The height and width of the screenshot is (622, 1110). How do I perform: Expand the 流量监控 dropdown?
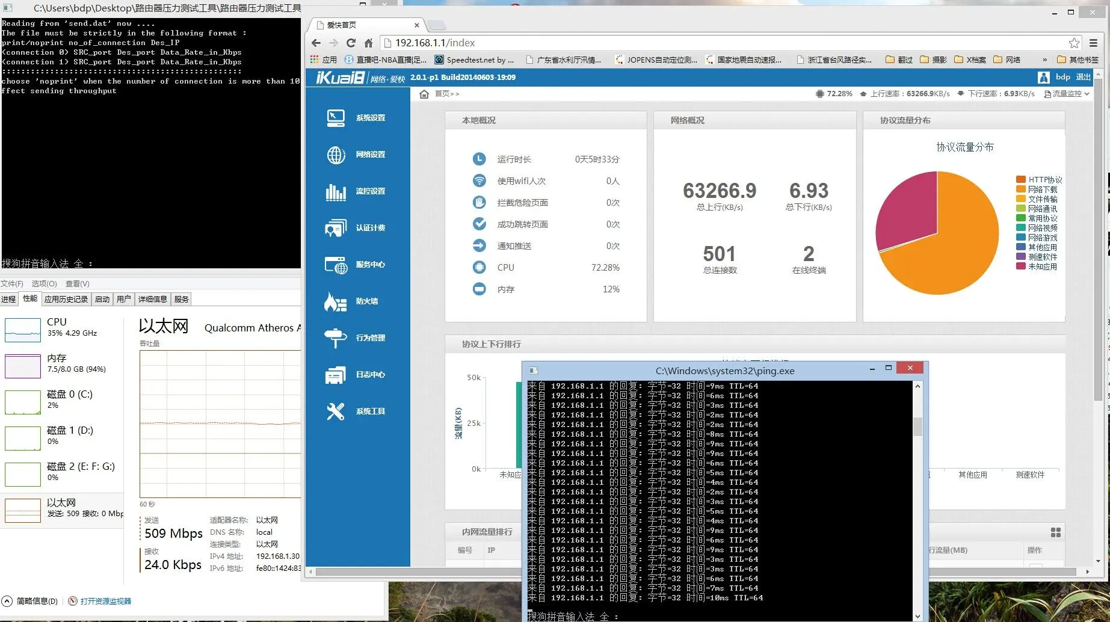[1067, 94]
